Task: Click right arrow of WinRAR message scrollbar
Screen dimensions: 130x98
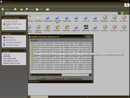Action: (90, 75)
